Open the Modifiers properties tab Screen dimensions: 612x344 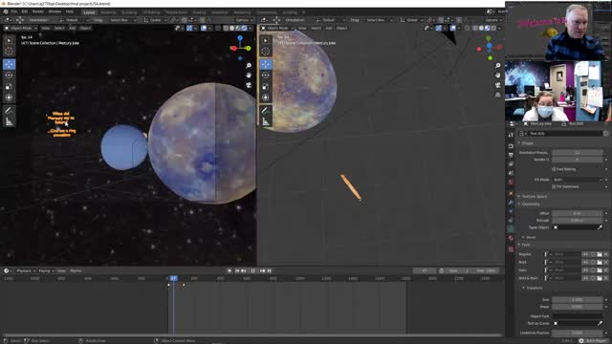click(x=511, y=203)
